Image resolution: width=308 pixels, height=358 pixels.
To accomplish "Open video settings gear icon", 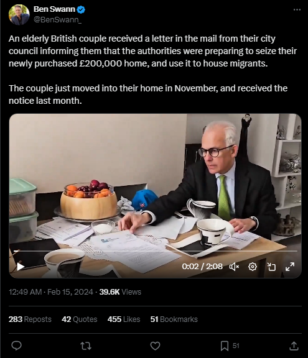I will pyautogui.click(x=253, y=267).
